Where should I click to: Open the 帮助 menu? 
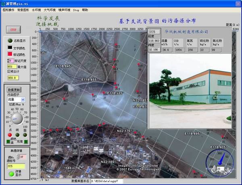pyautogui.click(x=85, y=10)
